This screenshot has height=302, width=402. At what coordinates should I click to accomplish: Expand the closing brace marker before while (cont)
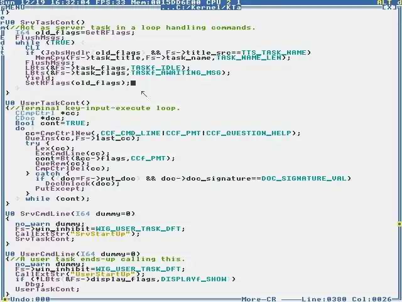(x=18, y=199)
